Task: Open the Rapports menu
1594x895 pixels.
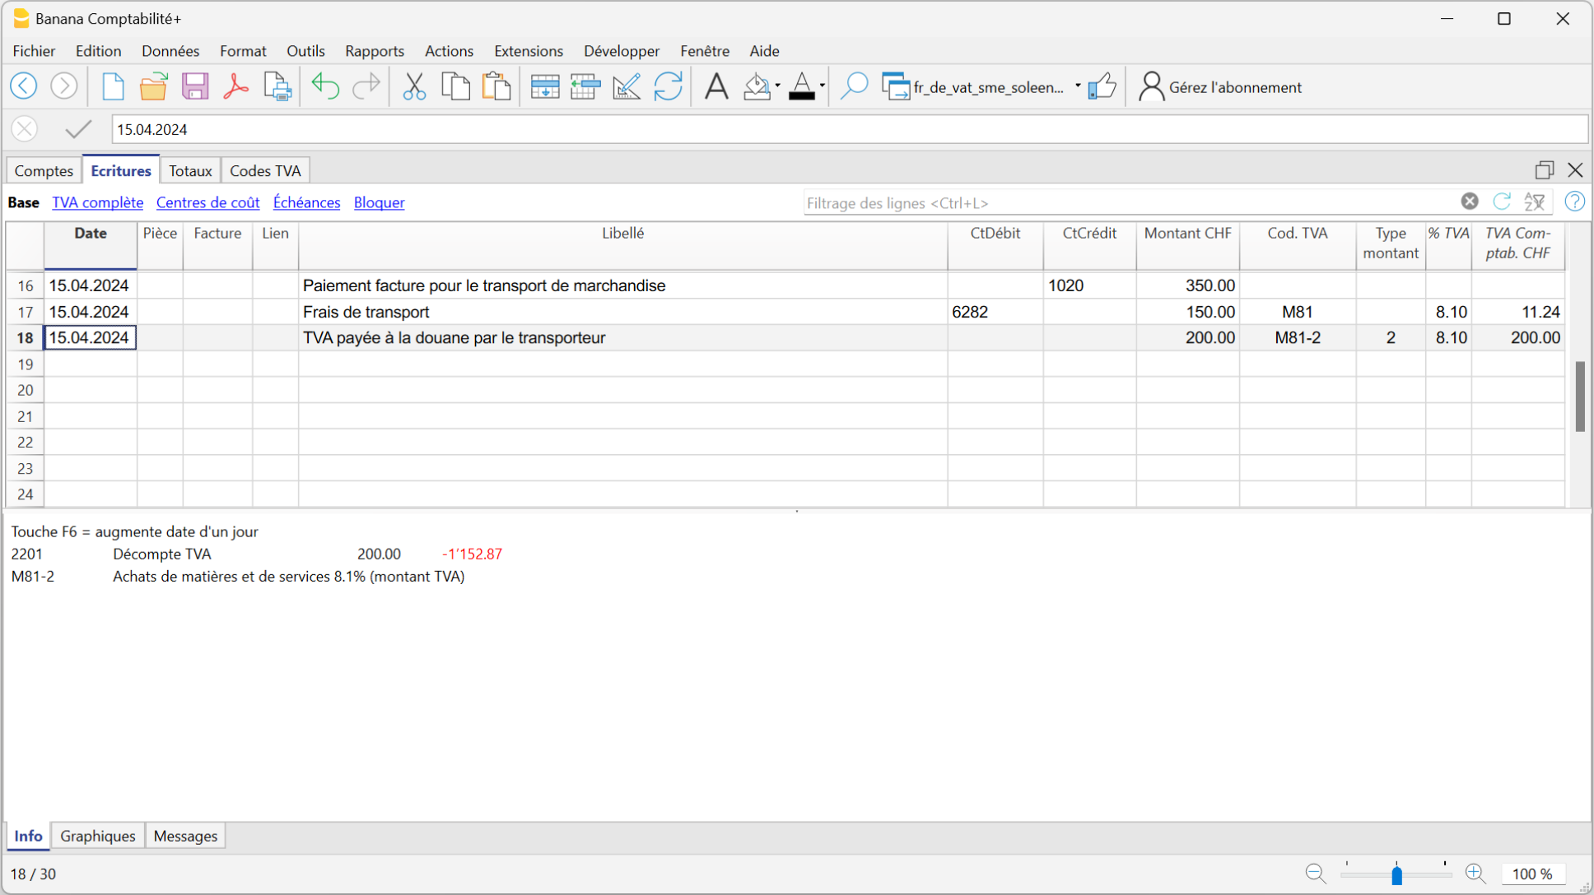Action: click(375, 51)
